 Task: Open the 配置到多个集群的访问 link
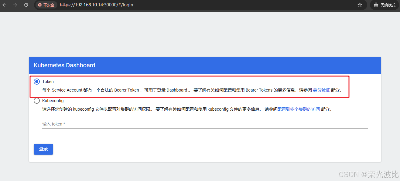point(299,109)
